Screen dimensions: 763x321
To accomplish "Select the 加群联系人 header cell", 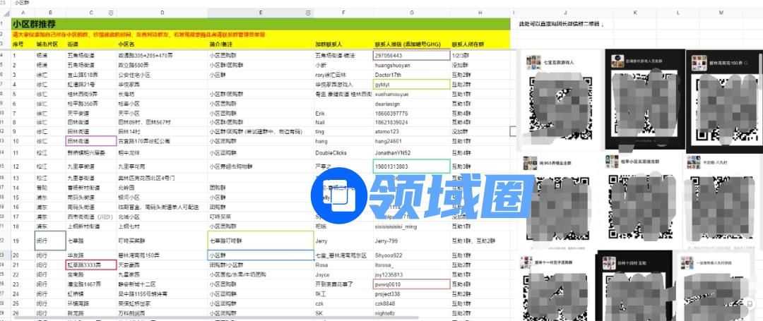I will 342,44.
